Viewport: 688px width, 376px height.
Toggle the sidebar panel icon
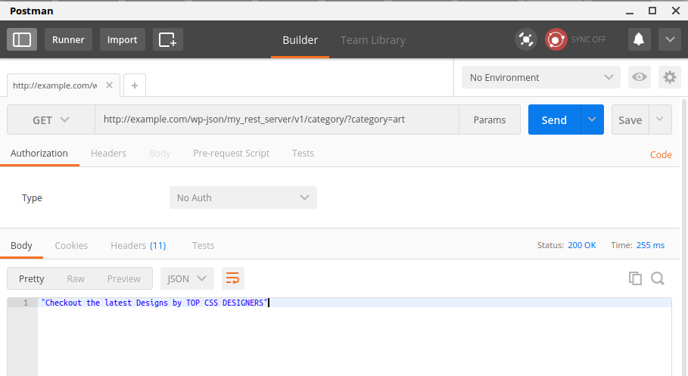22,39
